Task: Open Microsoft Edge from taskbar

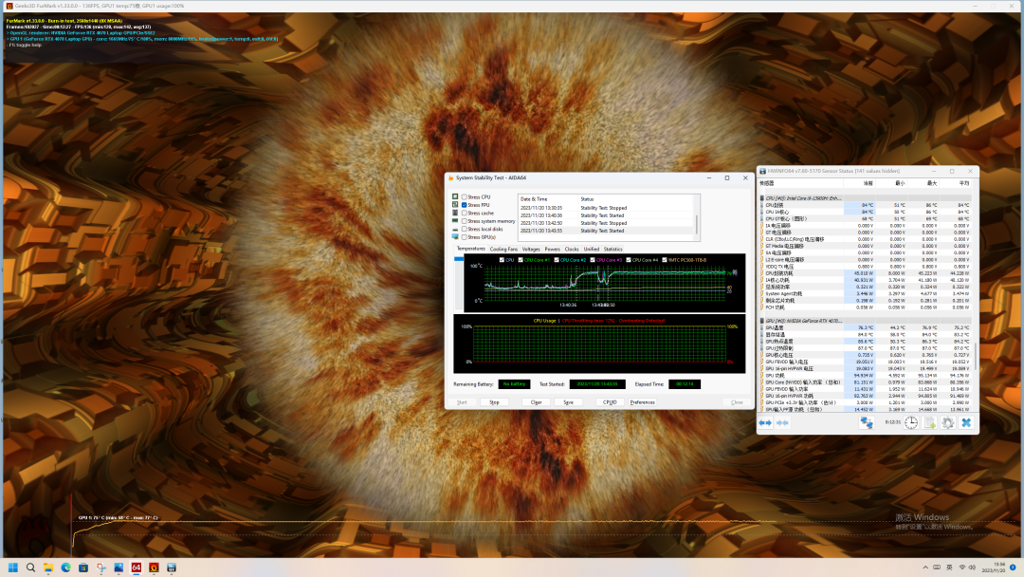Action: tap(66, 568)
